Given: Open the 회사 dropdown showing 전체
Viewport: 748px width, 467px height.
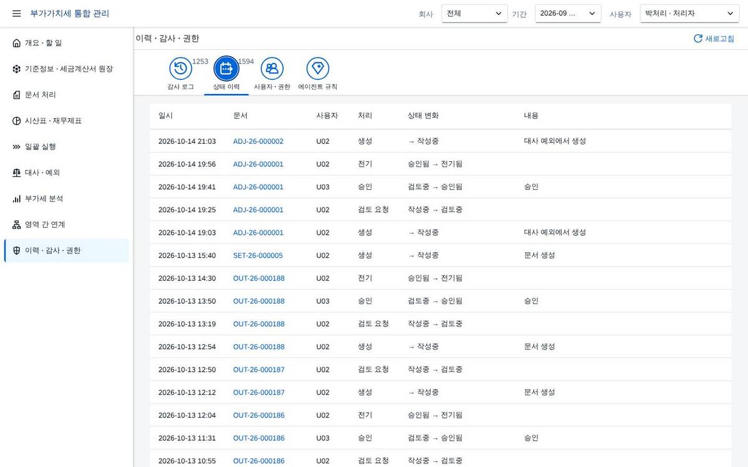Looking at the screenshot, I should click(x=474, y=14).
